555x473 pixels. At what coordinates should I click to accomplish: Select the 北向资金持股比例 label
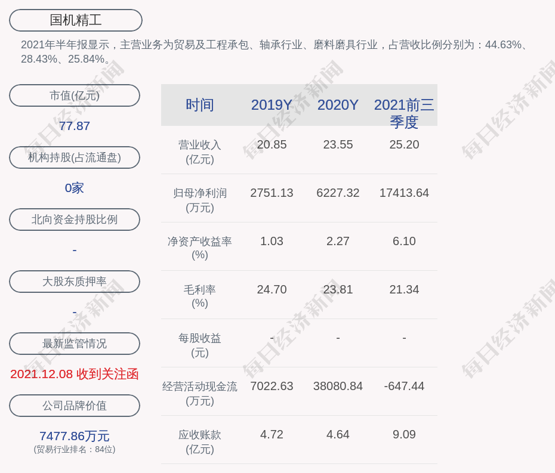click(75, 220)
